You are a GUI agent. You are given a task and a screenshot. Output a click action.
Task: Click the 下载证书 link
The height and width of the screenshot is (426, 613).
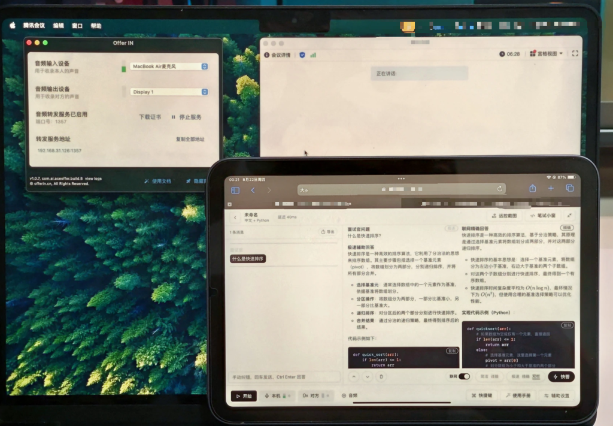pyautogui.click(x=150, y=117)
